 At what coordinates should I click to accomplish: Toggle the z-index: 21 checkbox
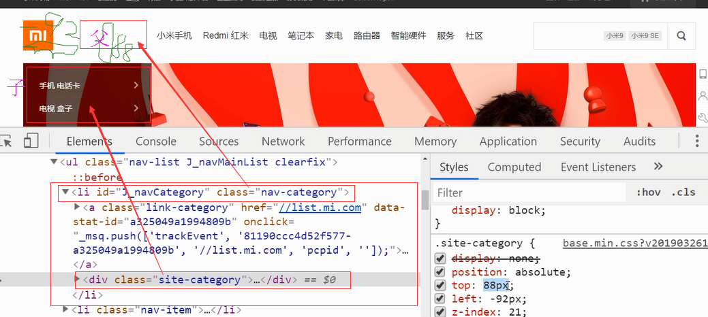(440, 312)
